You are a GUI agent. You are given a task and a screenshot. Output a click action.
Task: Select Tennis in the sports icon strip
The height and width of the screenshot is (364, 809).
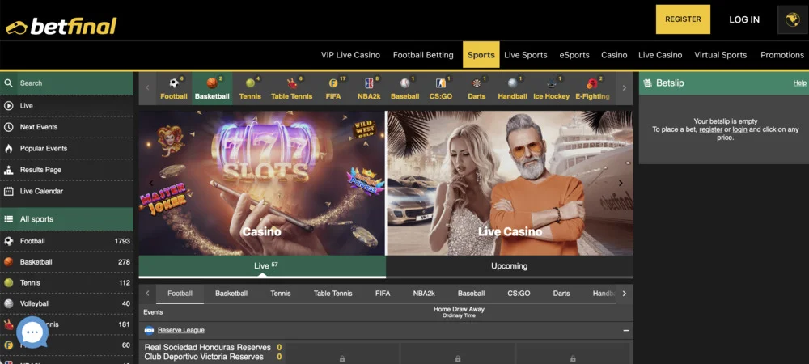pos(250,89)
